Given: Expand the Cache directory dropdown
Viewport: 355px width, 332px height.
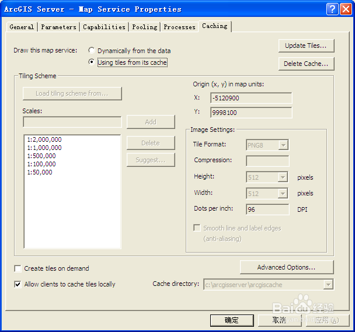Looking at the screenshot, I should [328, 285].
